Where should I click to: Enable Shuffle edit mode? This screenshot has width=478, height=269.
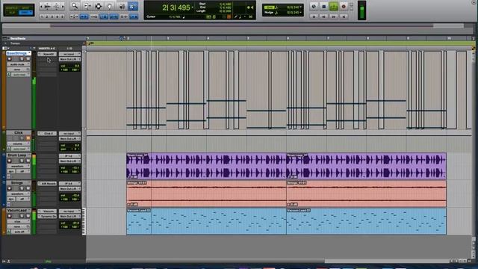click(x=12, y=7)
